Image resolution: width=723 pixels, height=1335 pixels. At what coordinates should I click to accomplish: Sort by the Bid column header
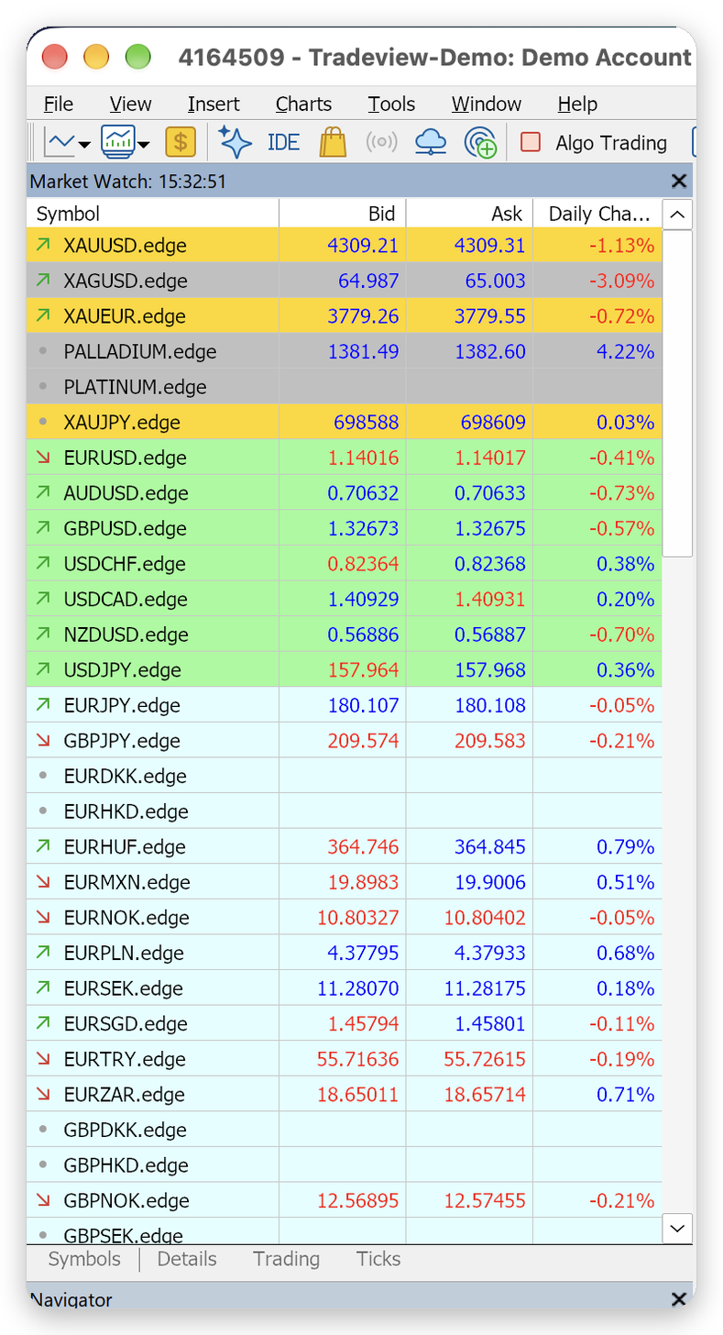pos(343,214)
